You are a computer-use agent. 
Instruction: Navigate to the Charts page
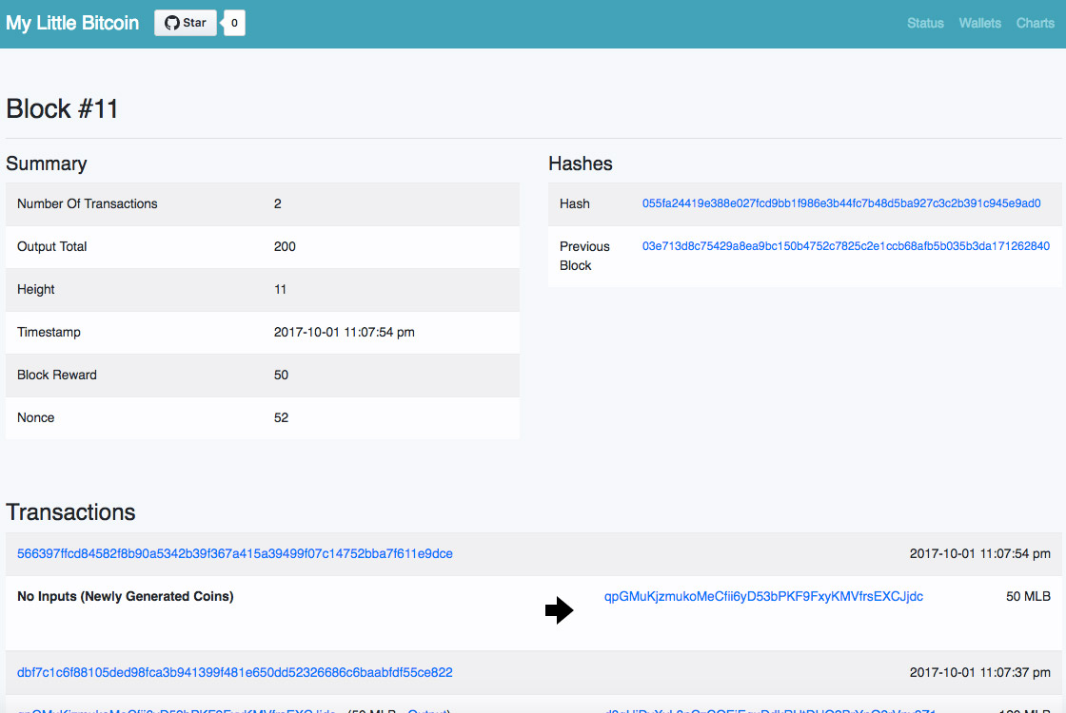(1035, 23)
